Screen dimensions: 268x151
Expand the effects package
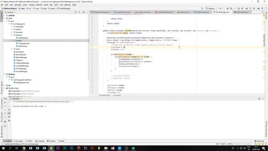pos(12,29)
